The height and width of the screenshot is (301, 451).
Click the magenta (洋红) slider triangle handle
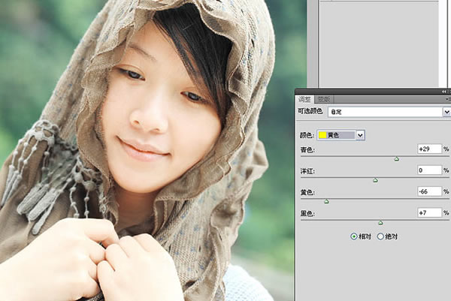(375, 180)
